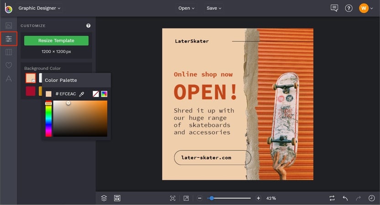This screenshot has height=205, width=380.
Task: Open the Image Manager sidebar icon
Action: click(x=8, y=26)
